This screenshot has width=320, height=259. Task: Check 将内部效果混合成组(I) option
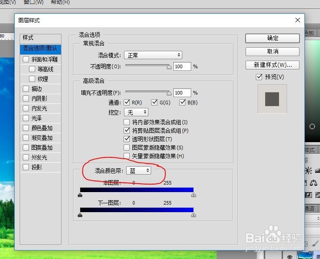pos(127,122)
